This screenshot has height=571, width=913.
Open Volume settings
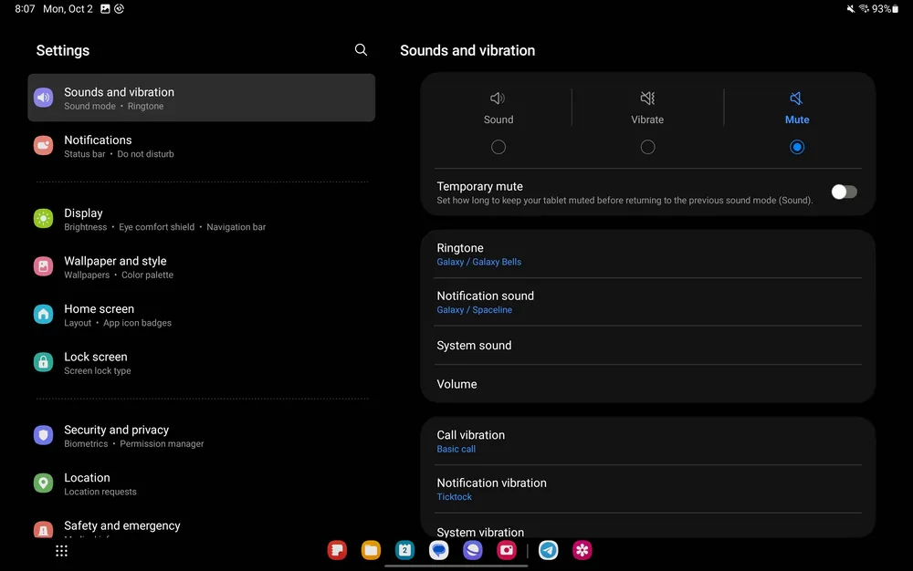point(648,384)
